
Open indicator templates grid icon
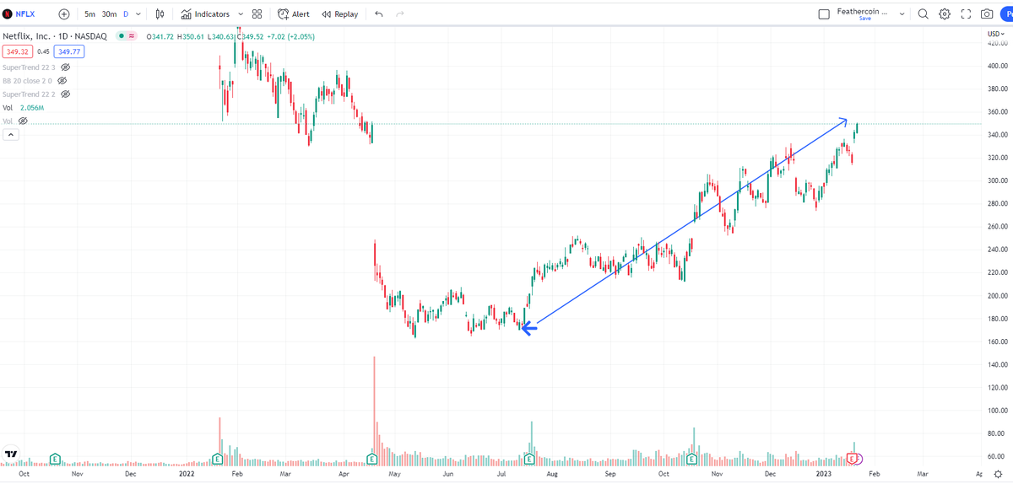click(x=257, y=13)
